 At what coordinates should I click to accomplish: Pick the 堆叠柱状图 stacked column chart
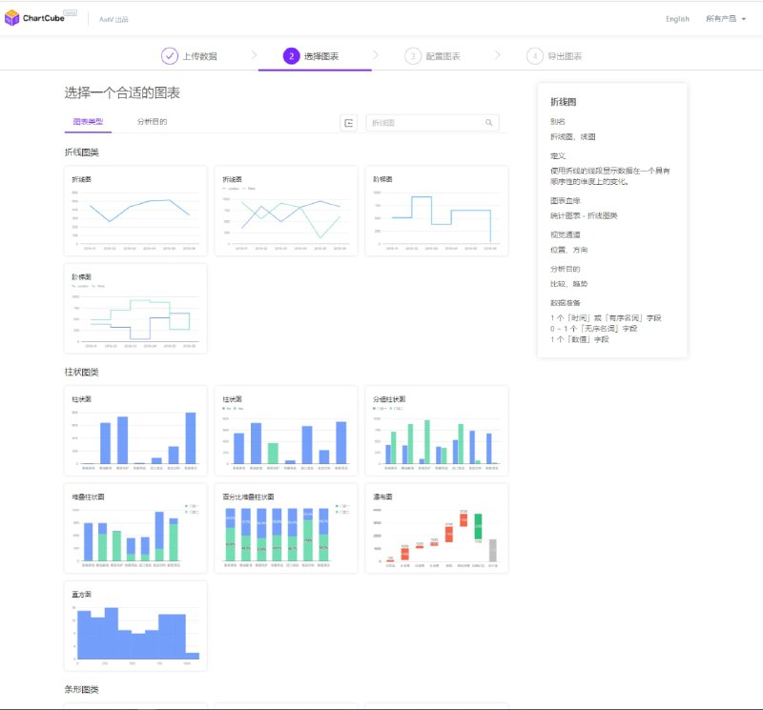coord(135,529)
